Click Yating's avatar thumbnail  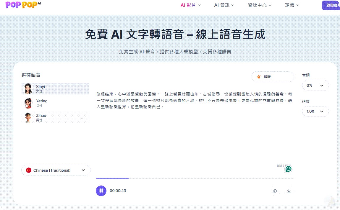28,103
